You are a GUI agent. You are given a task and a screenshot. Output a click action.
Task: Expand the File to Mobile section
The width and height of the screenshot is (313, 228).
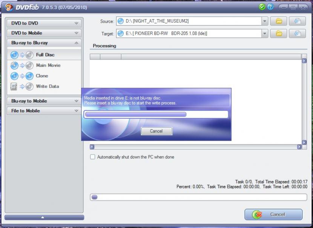(x=44, y=111)
